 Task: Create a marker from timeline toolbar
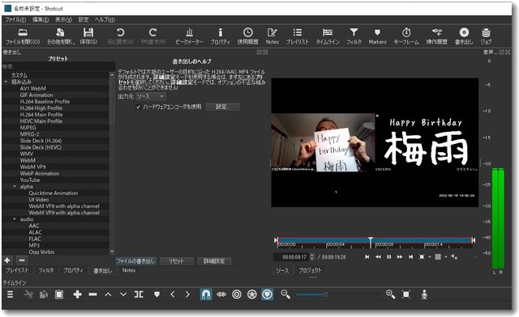[157, 294]
